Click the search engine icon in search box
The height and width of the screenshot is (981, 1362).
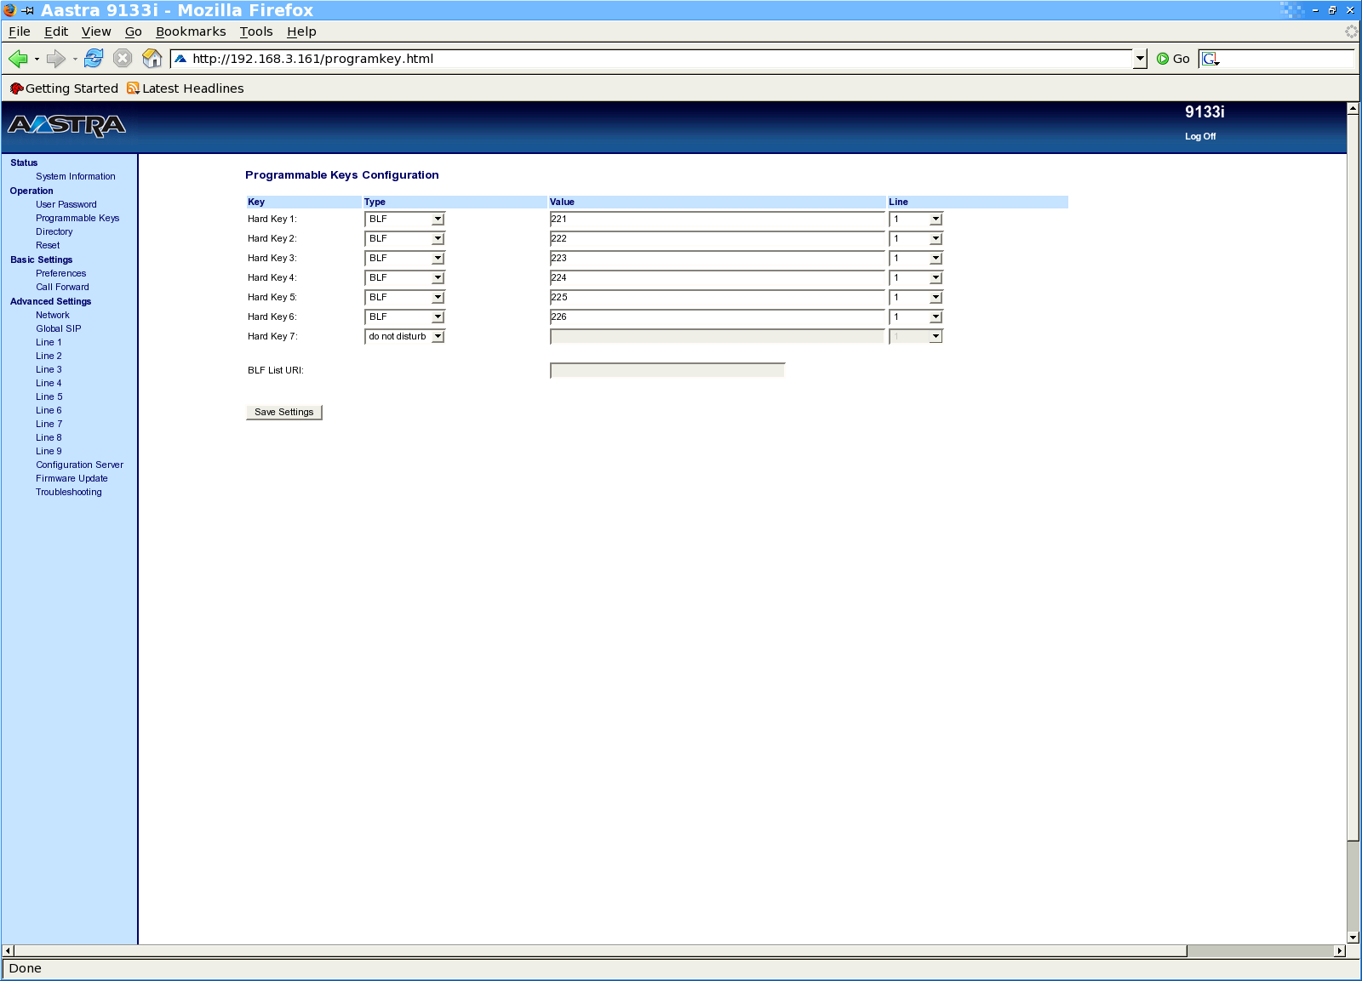[1210, 59]
